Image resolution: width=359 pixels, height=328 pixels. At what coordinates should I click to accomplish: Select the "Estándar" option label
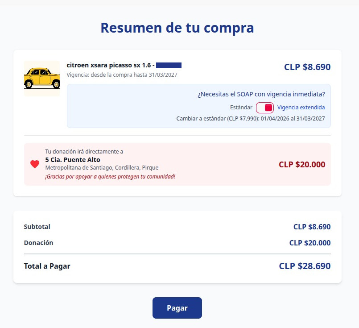click(x=241, y=108)
